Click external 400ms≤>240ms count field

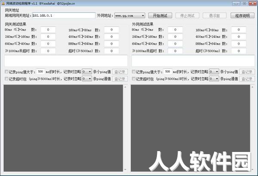tap(239, 36)
